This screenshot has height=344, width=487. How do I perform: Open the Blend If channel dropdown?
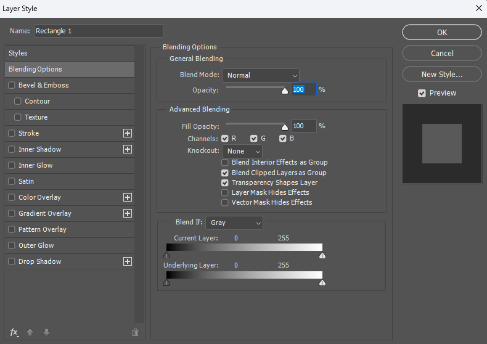(x=234, y=223)
